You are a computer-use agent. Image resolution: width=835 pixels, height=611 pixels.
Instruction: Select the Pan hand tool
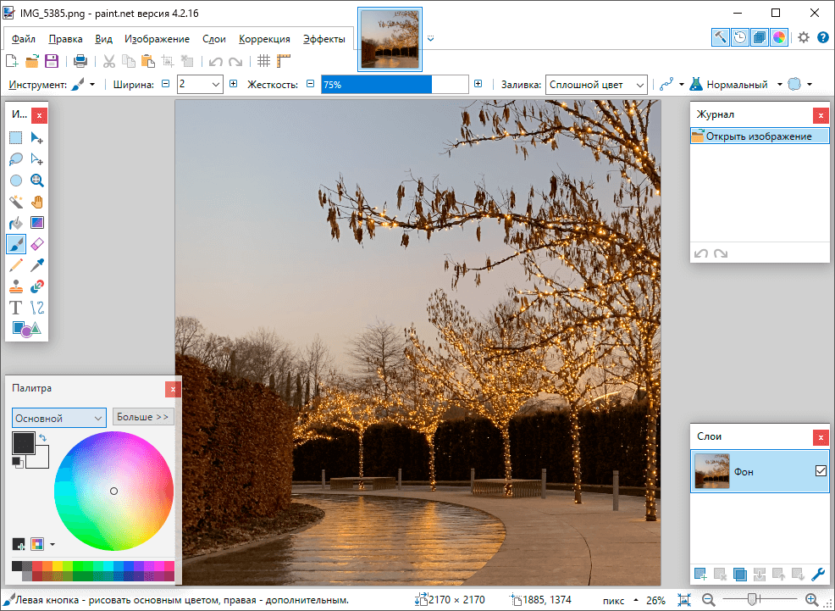(37, 202)
